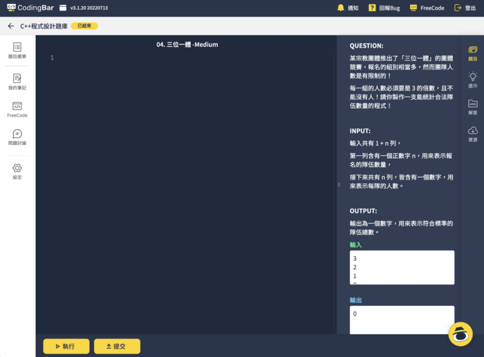Submit the solution with 提交
The image size is (484, 357).
(118, 346)
